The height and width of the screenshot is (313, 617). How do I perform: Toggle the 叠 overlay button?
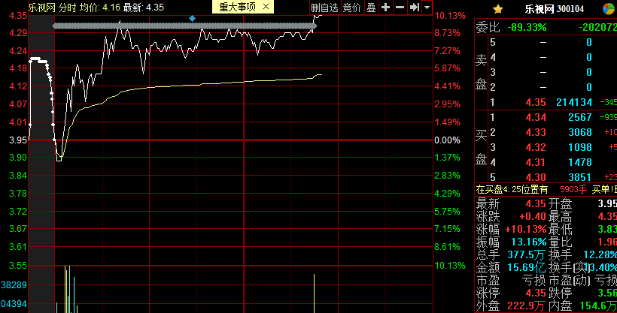click(371, 8)
